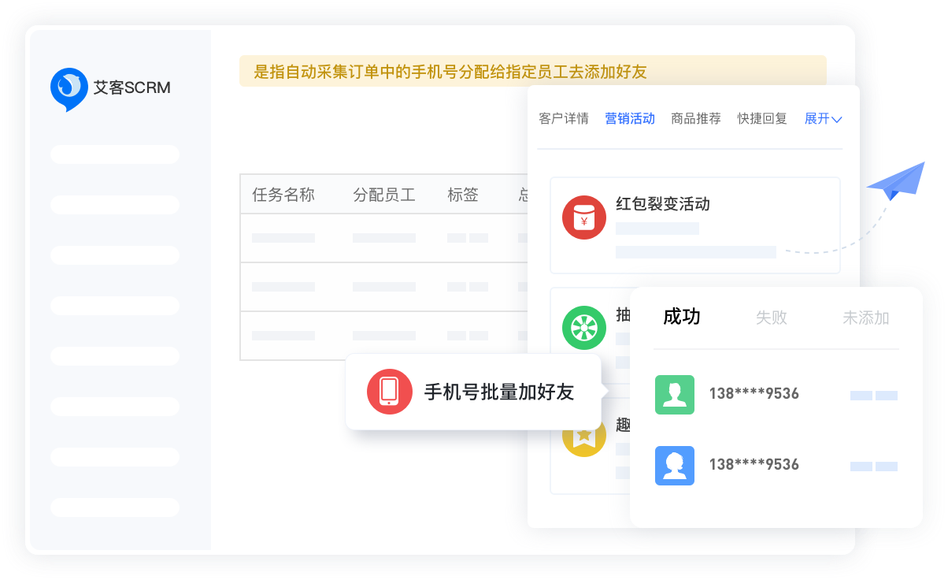Click the 艾客SCRM logo icon
The width and height of the screenshot is (948, 580).
pyautogui.click(x=69, y=87)
